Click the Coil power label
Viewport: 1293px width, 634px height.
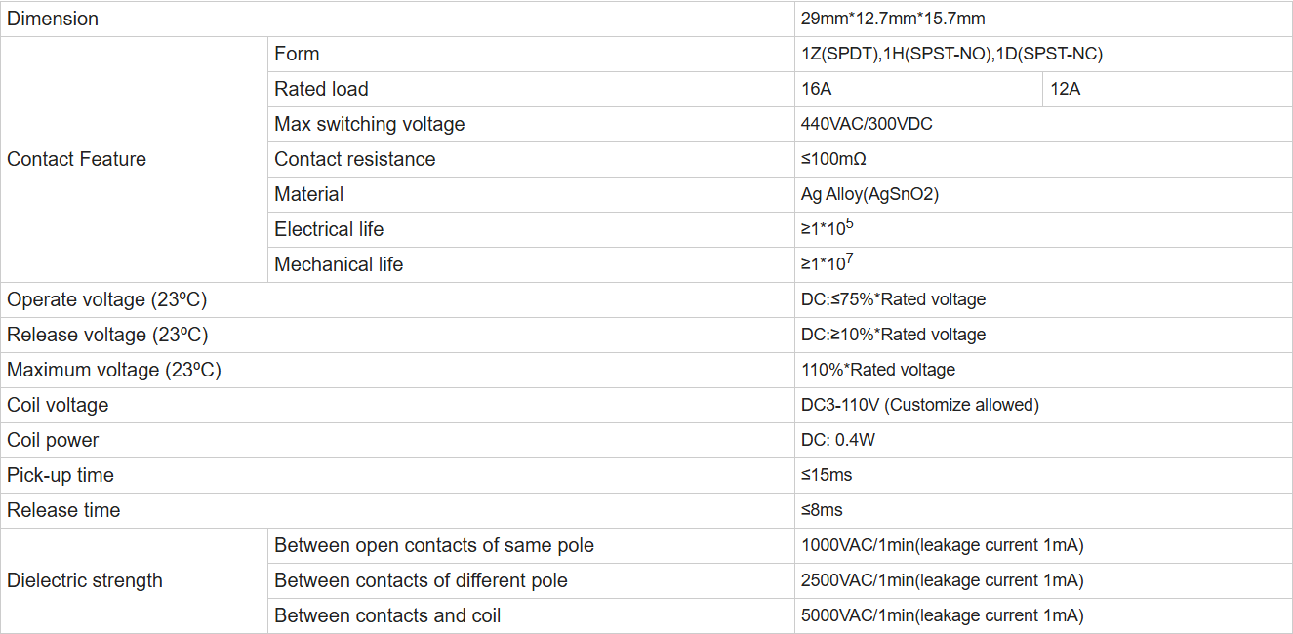coord(53,440)
